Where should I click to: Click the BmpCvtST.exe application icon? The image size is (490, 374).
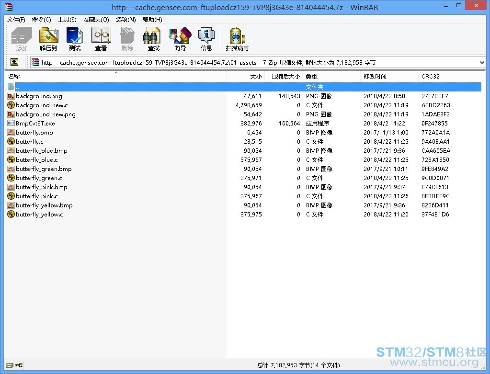11,124
